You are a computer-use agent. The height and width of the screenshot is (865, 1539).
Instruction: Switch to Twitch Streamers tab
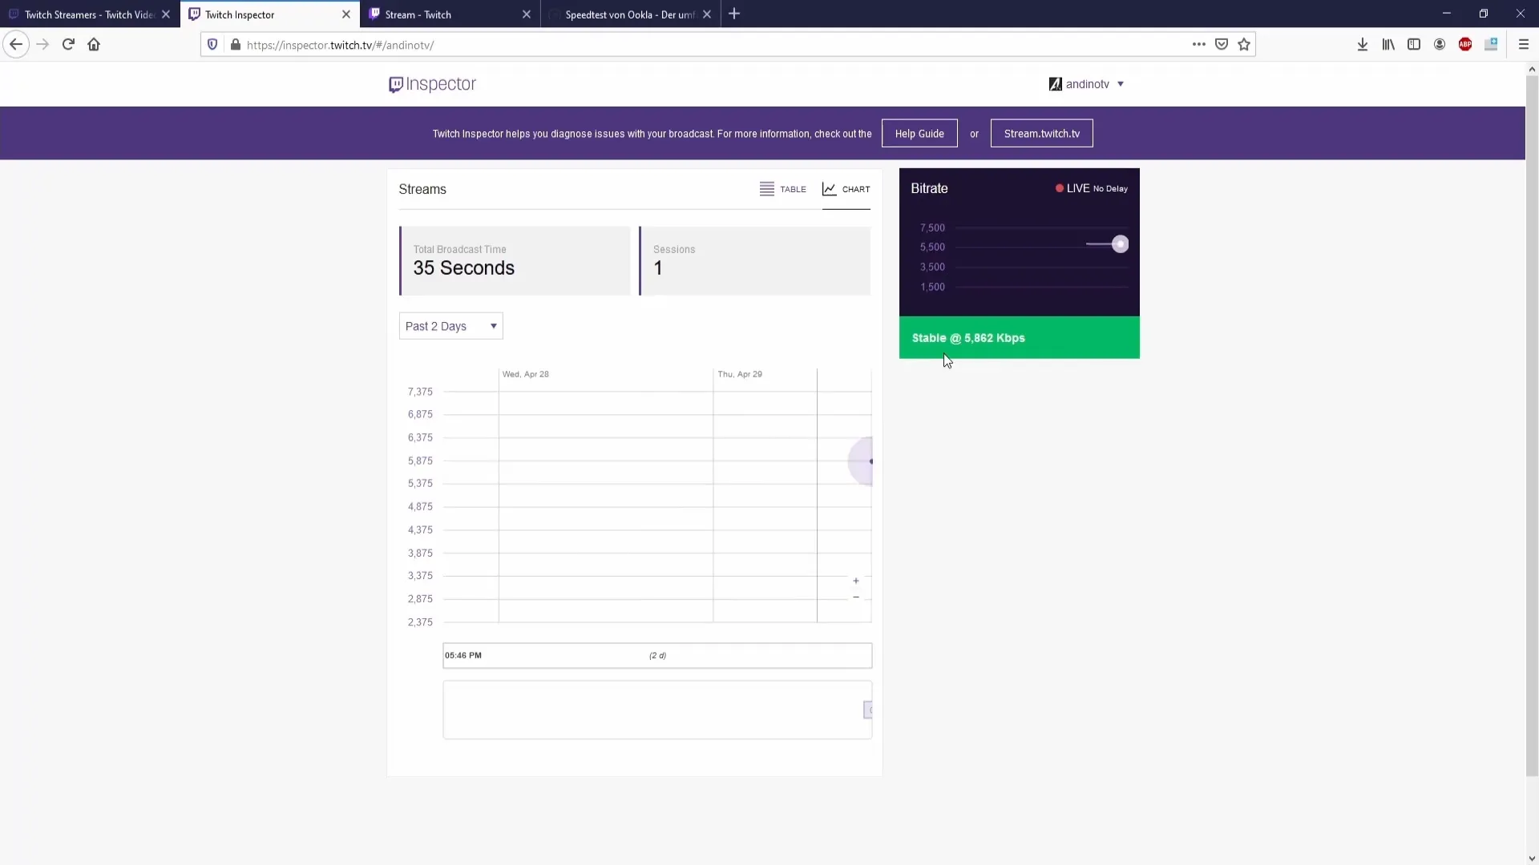pyautogui.click(x=89, y=14)
